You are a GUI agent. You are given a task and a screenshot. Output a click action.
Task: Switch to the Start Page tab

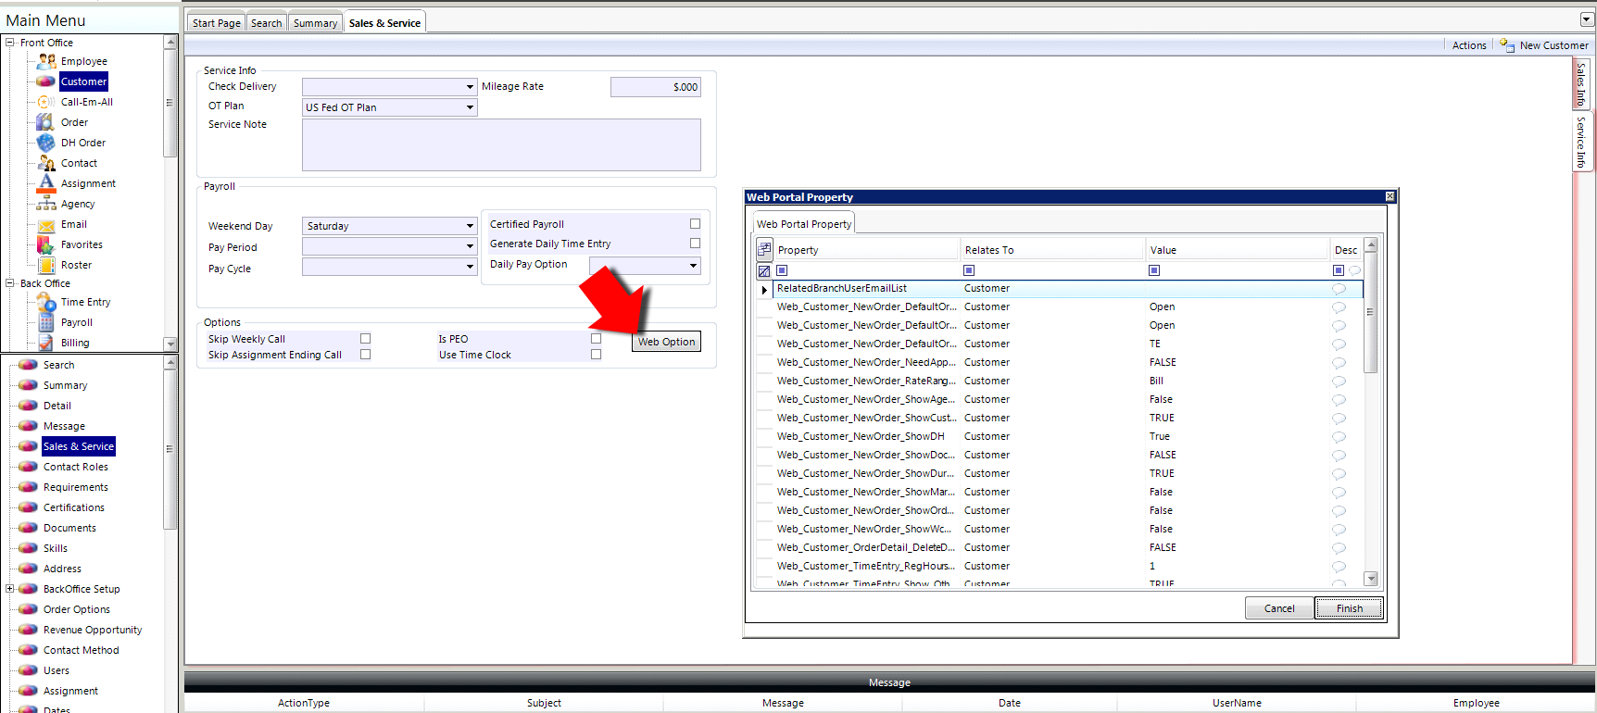217,23
